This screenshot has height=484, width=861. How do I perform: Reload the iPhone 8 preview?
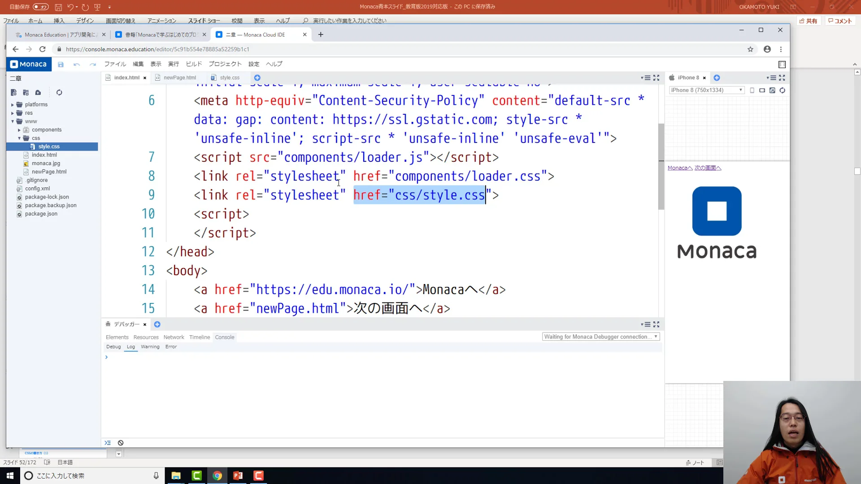click(782, 90)
